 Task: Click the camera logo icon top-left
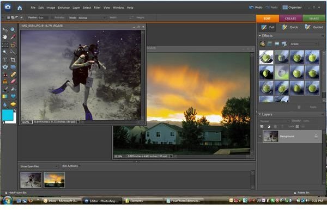(8, 7)
